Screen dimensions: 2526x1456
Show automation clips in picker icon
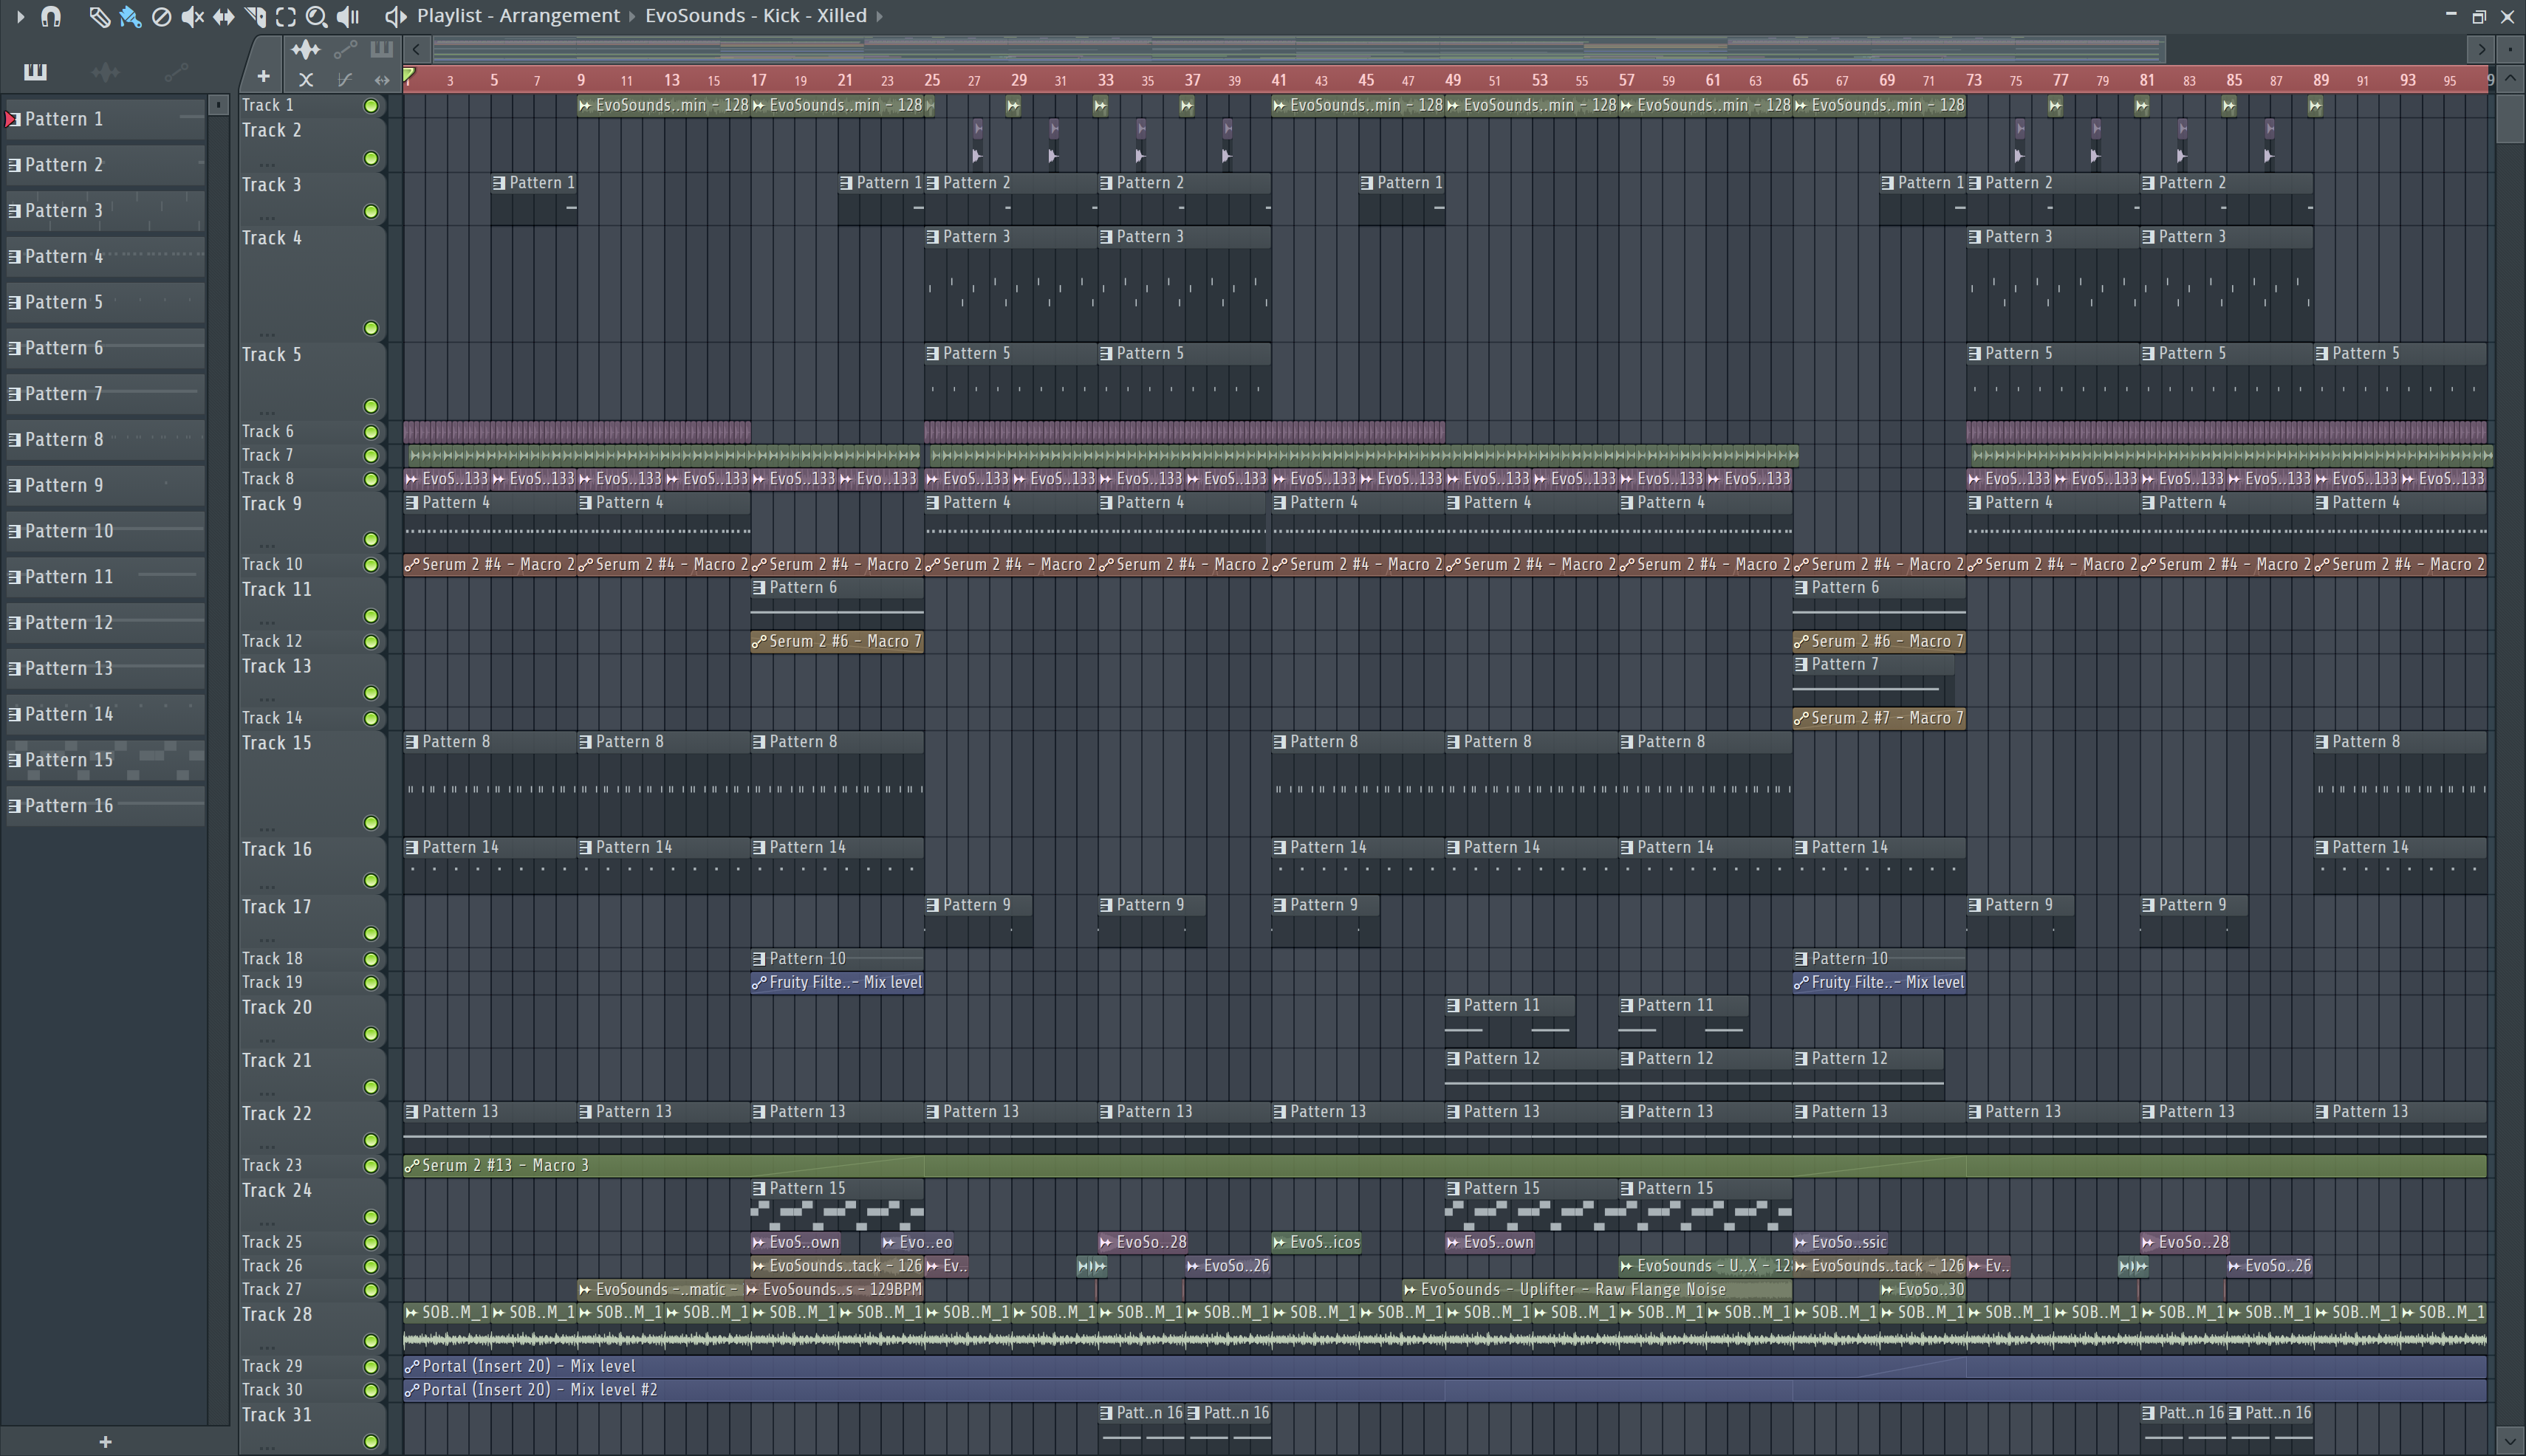(x=176, y=71)
